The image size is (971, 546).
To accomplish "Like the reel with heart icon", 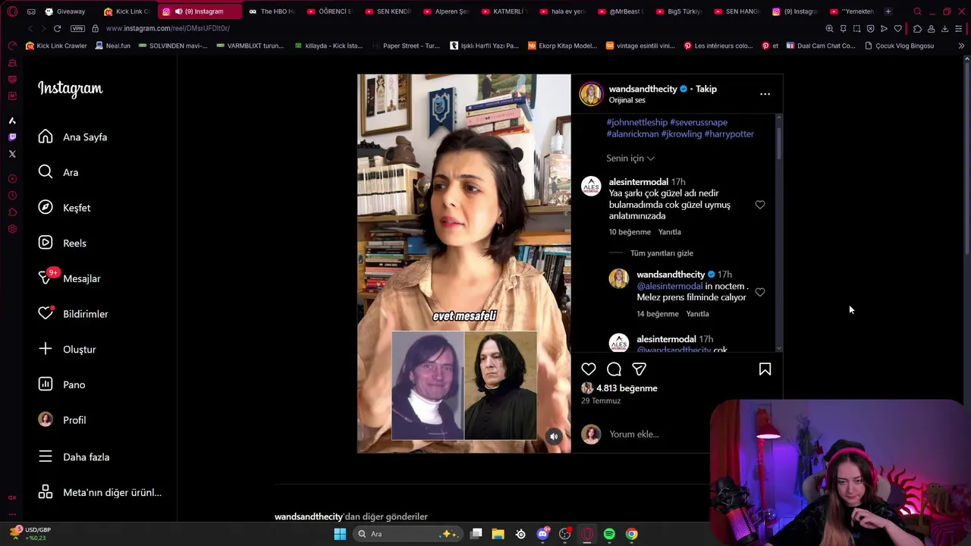I will [589, 369].
